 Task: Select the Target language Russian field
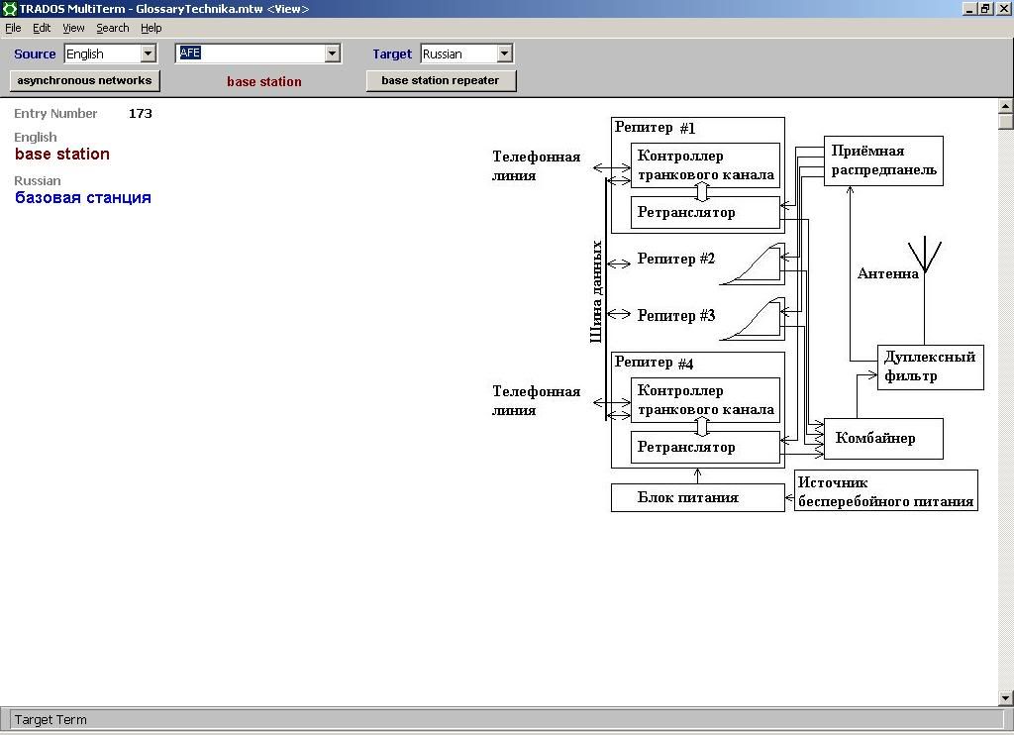click(459, 53)
